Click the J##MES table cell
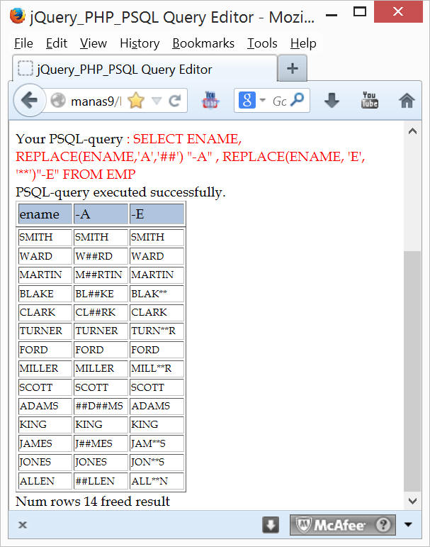The image size is (430, 547). tap(101, 443)
